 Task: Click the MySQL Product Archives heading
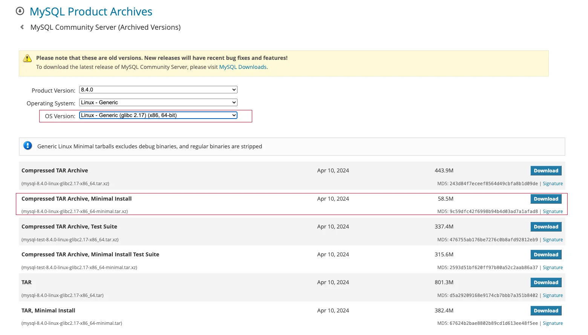[x=91, y=12]
